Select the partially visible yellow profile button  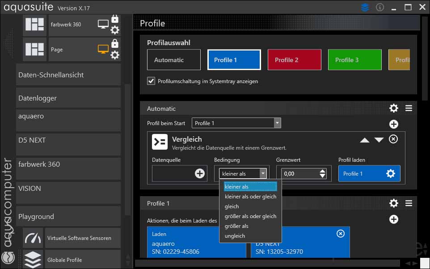(399, 60)
